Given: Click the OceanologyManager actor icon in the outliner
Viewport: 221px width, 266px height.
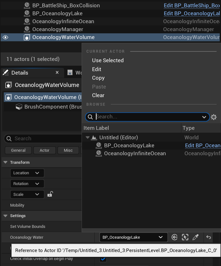Looking at the screenshot, I should pyautogui.click(x=27, y=29).
